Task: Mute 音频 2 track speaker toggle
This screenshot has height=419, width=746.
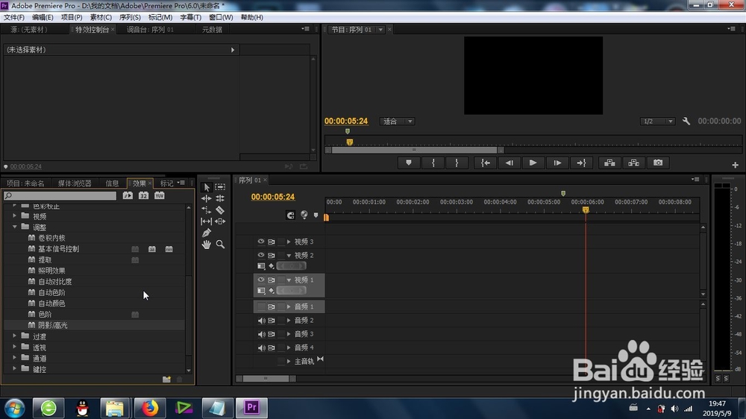Action: pyautogui.click(x=261, y=321)
